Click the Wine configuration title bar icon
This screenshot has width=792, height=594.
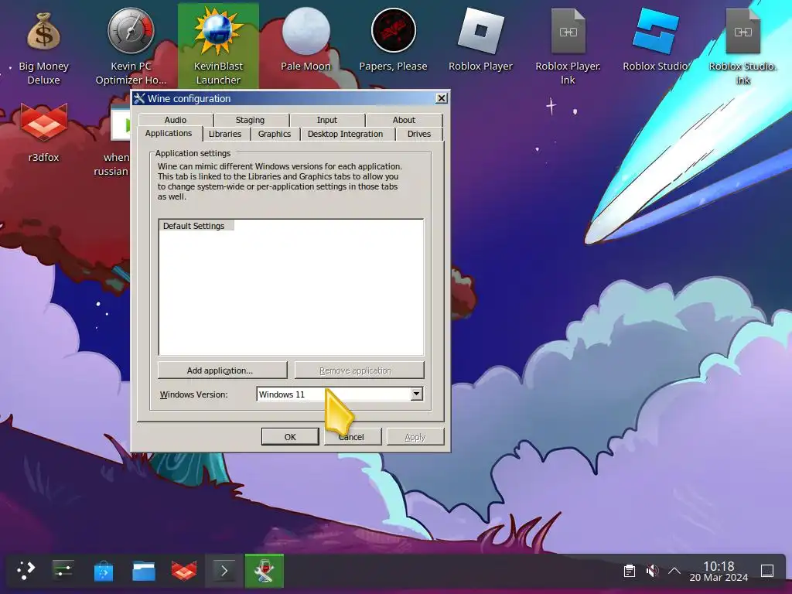click(x=139, y=98)
